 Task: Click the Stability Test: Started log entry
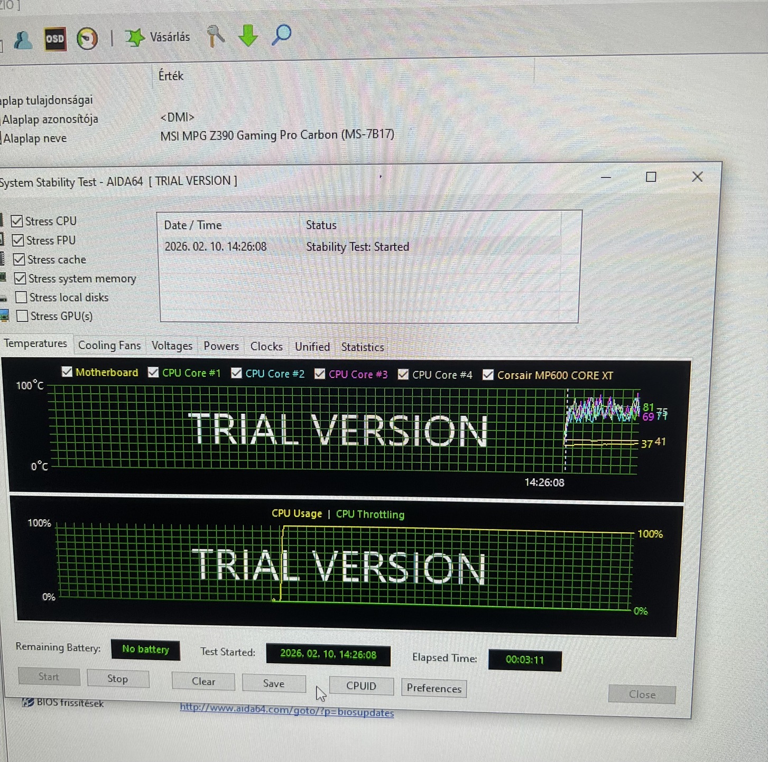(357, 247)
